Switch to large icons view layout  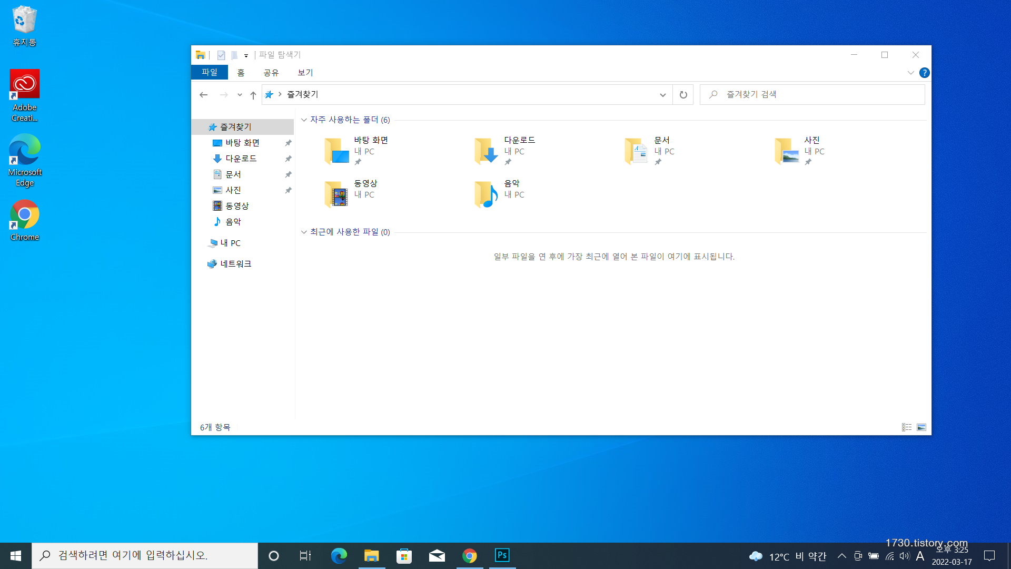click(921, 427)
